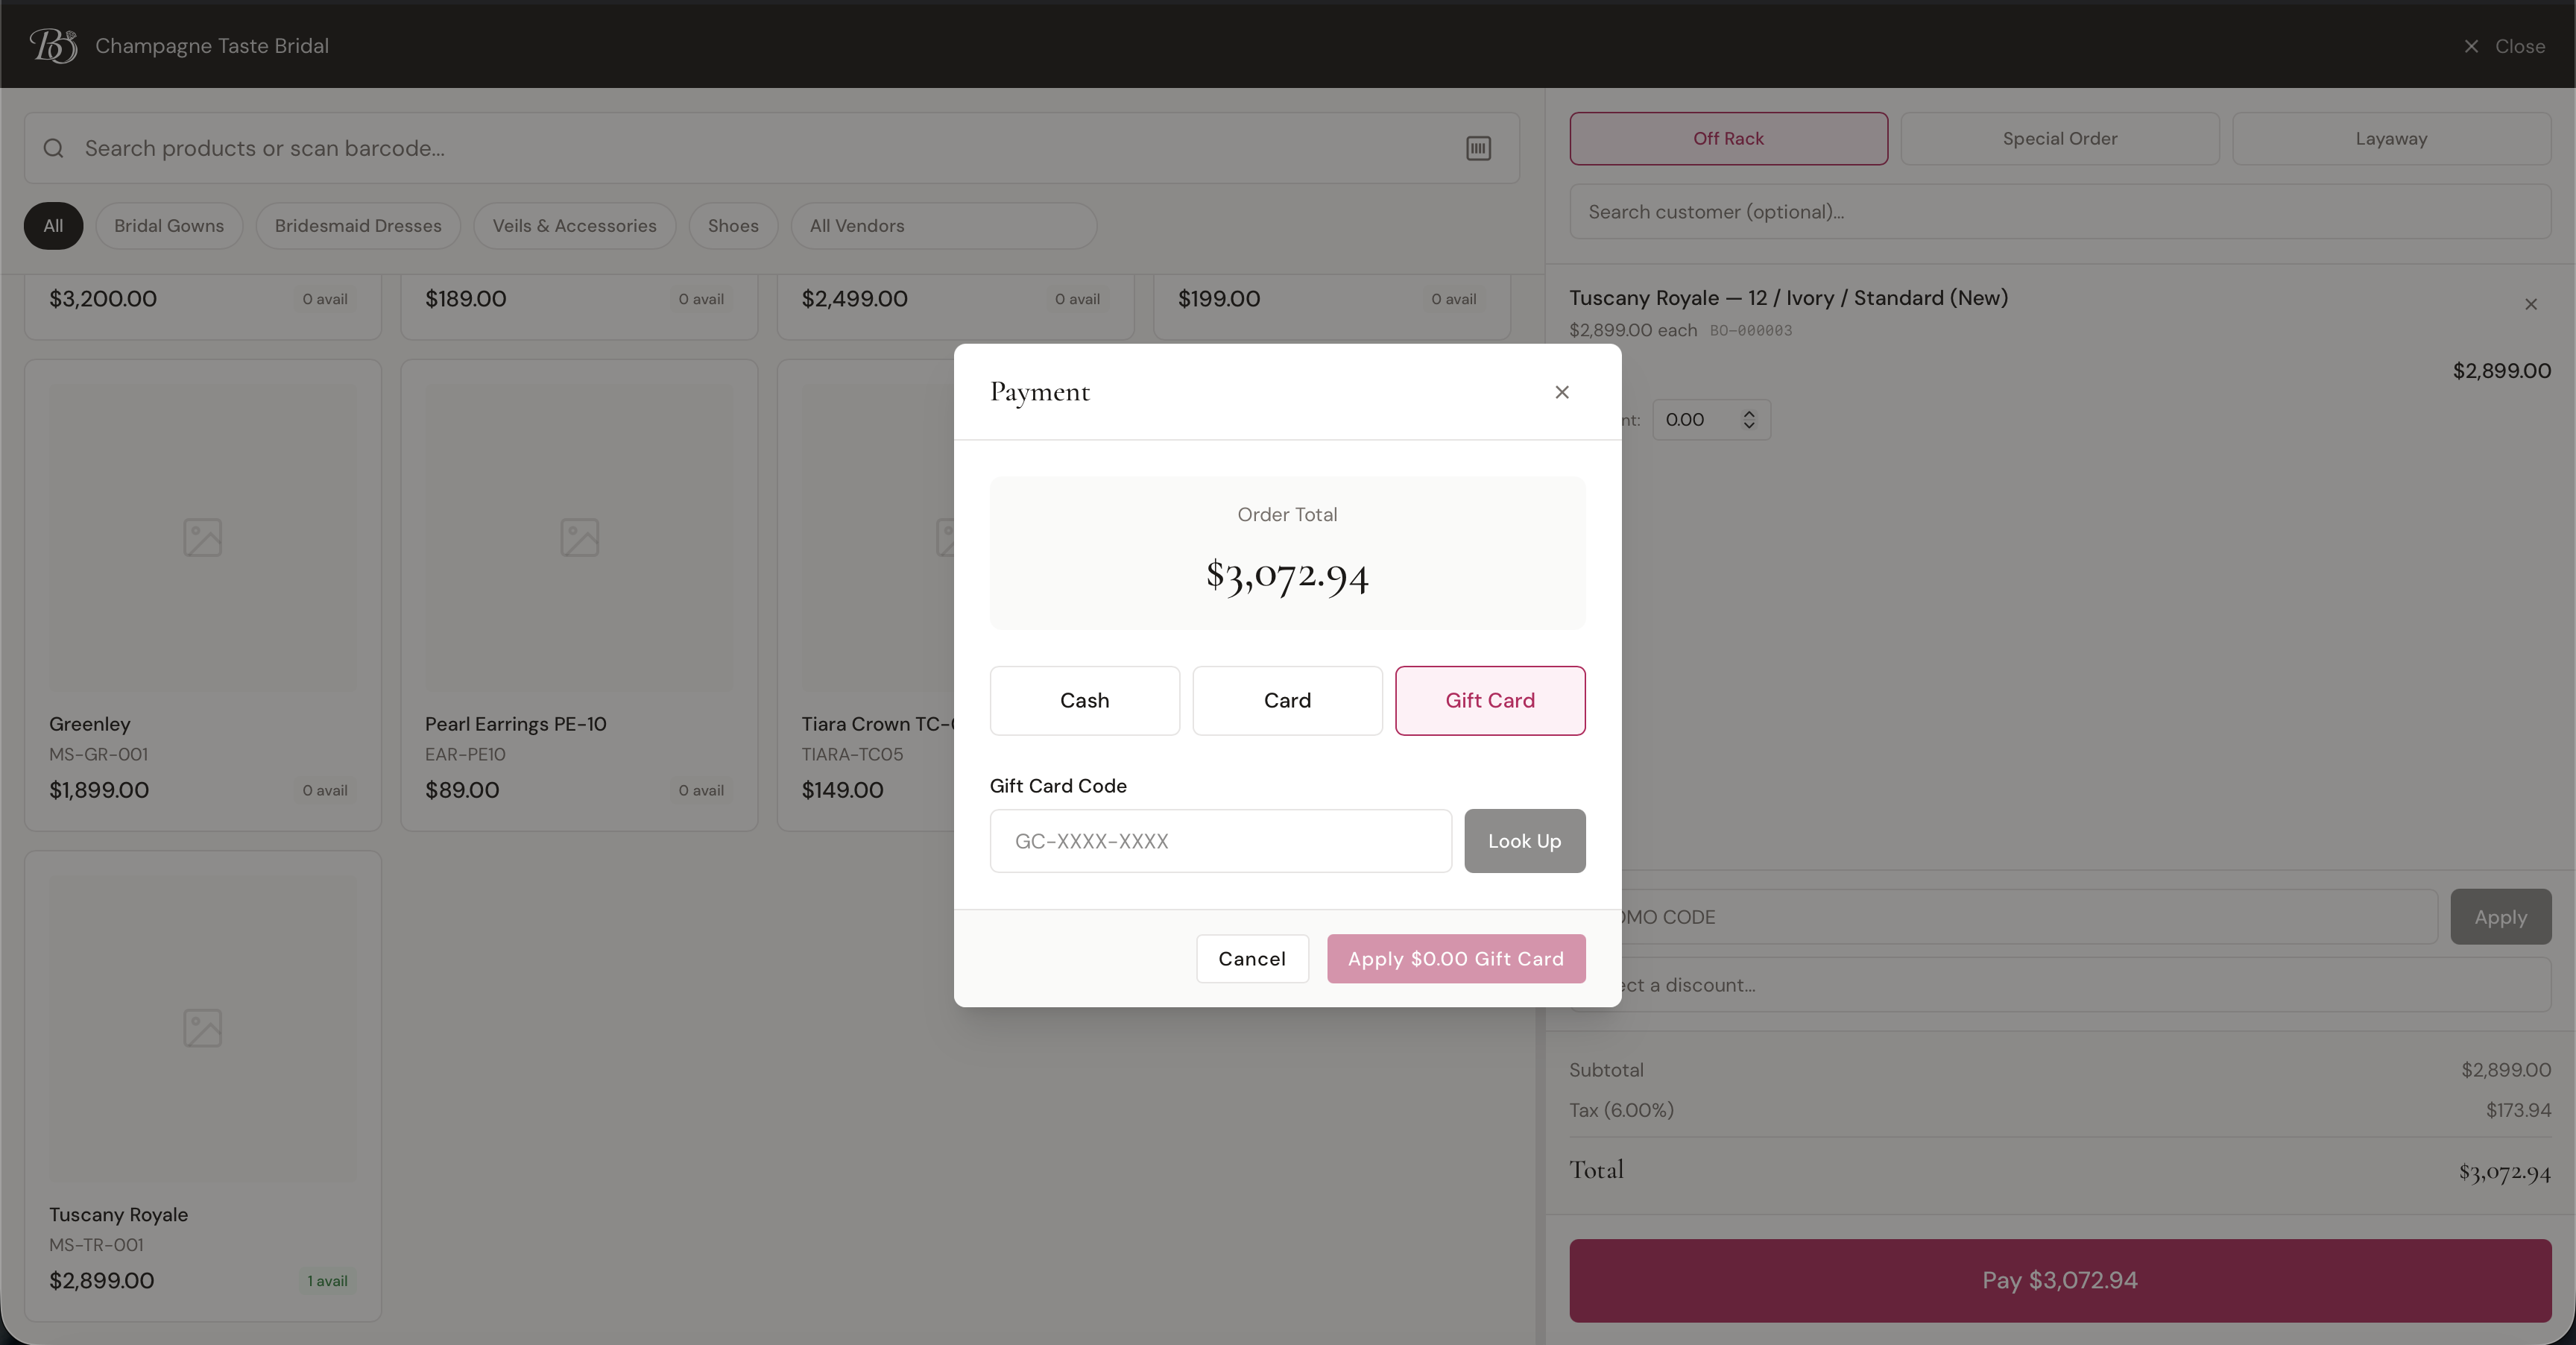Click Tuscany Royale product image icon
Viewport: 2576px width, 1345px height.
(x=203, y=1028)
